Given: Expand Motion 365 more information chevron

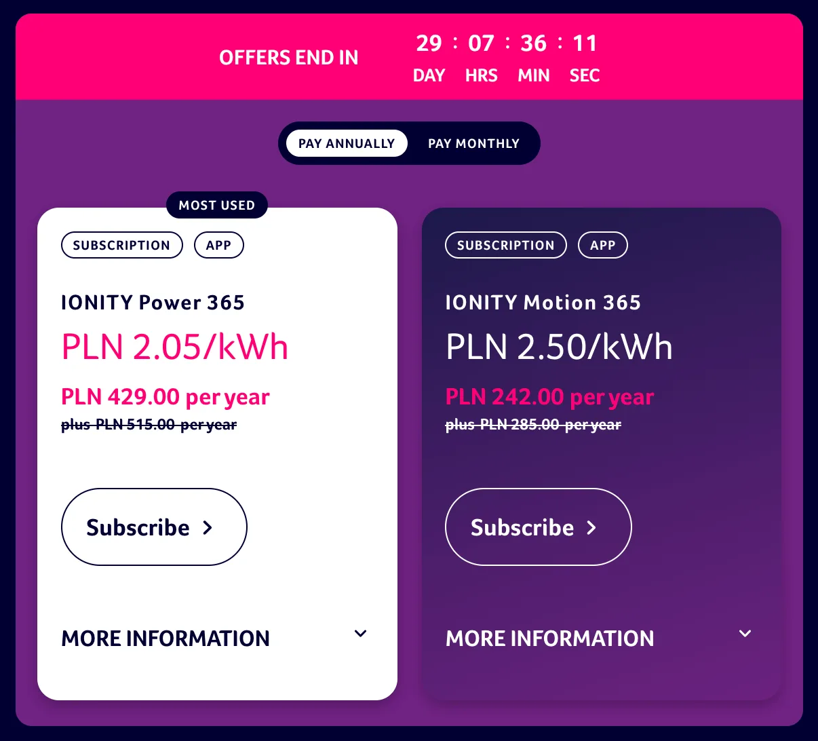Looking at the screenshot, I should 745,634.
